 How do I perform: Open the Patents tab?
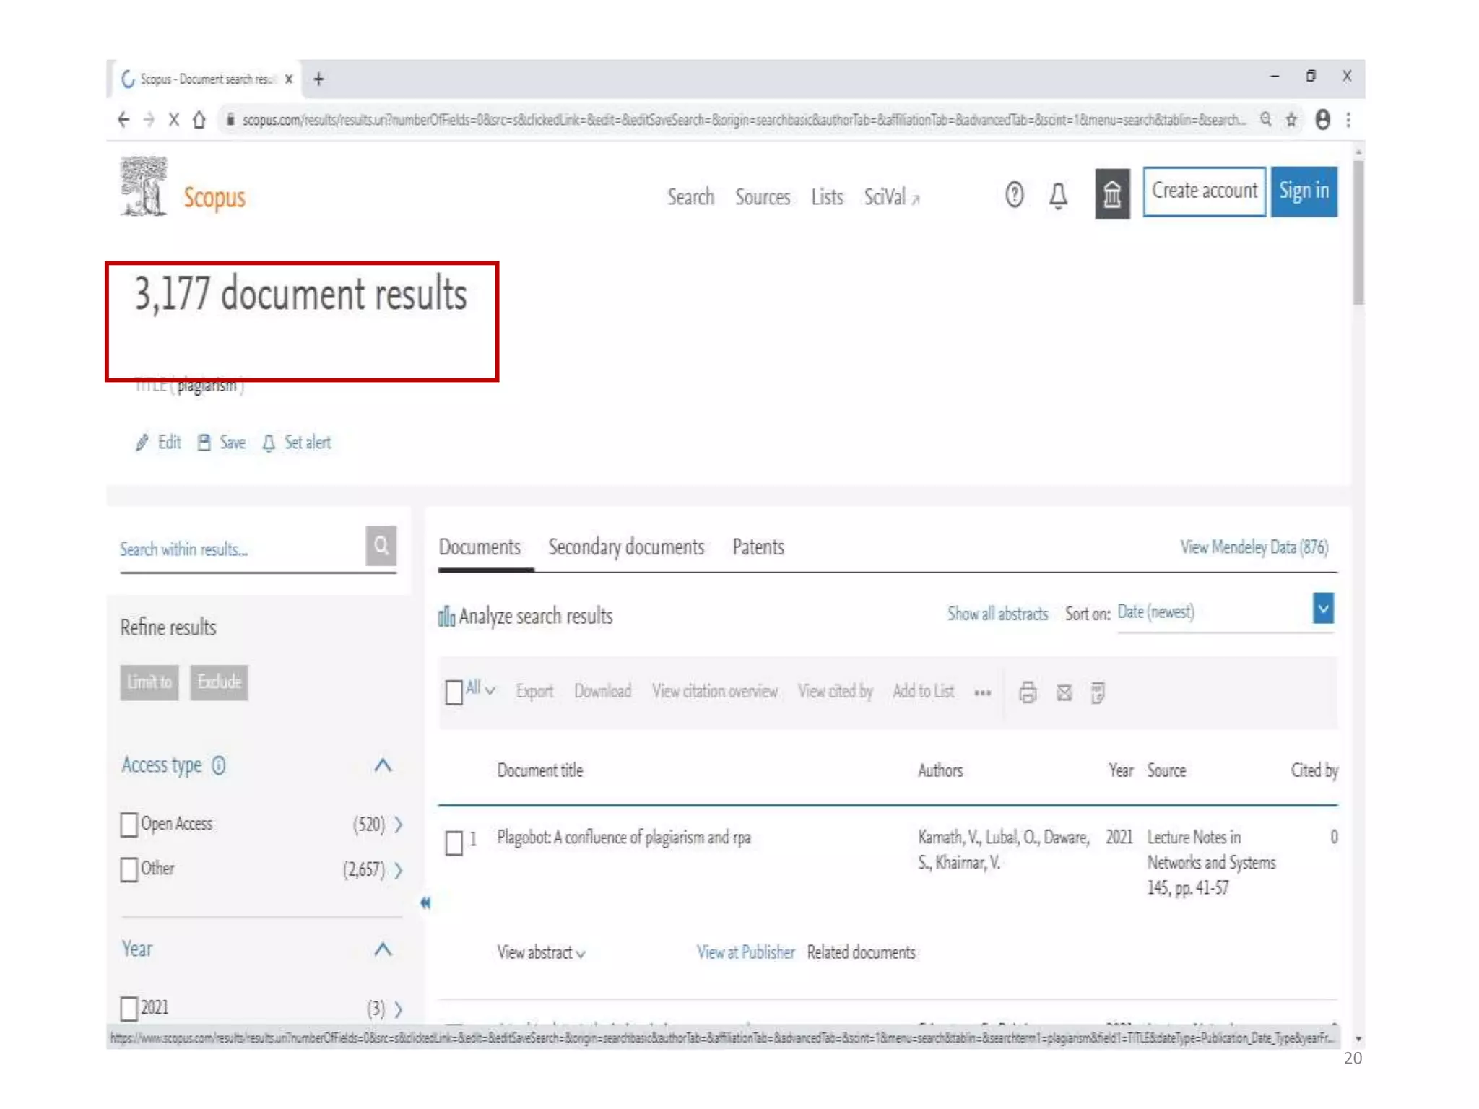(758, 547)
